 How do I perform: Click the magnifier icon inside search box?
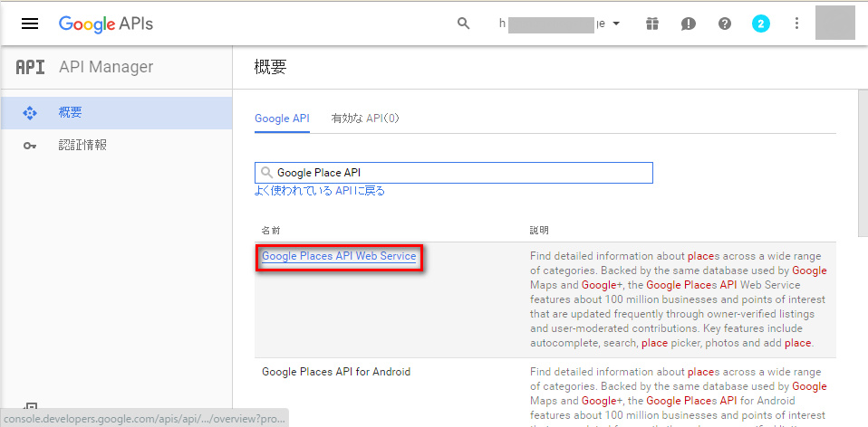click(266, 173)
